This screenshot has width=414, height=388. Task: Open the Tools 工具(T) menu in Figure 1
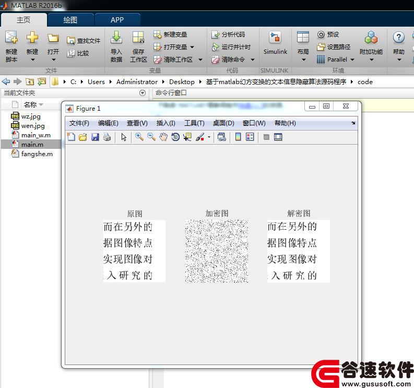coord(194,123)
